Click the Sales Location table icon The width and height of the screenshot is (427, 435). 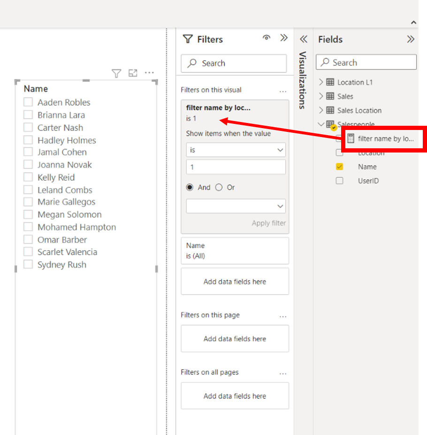pyautogui.click(x=330, y=110)
